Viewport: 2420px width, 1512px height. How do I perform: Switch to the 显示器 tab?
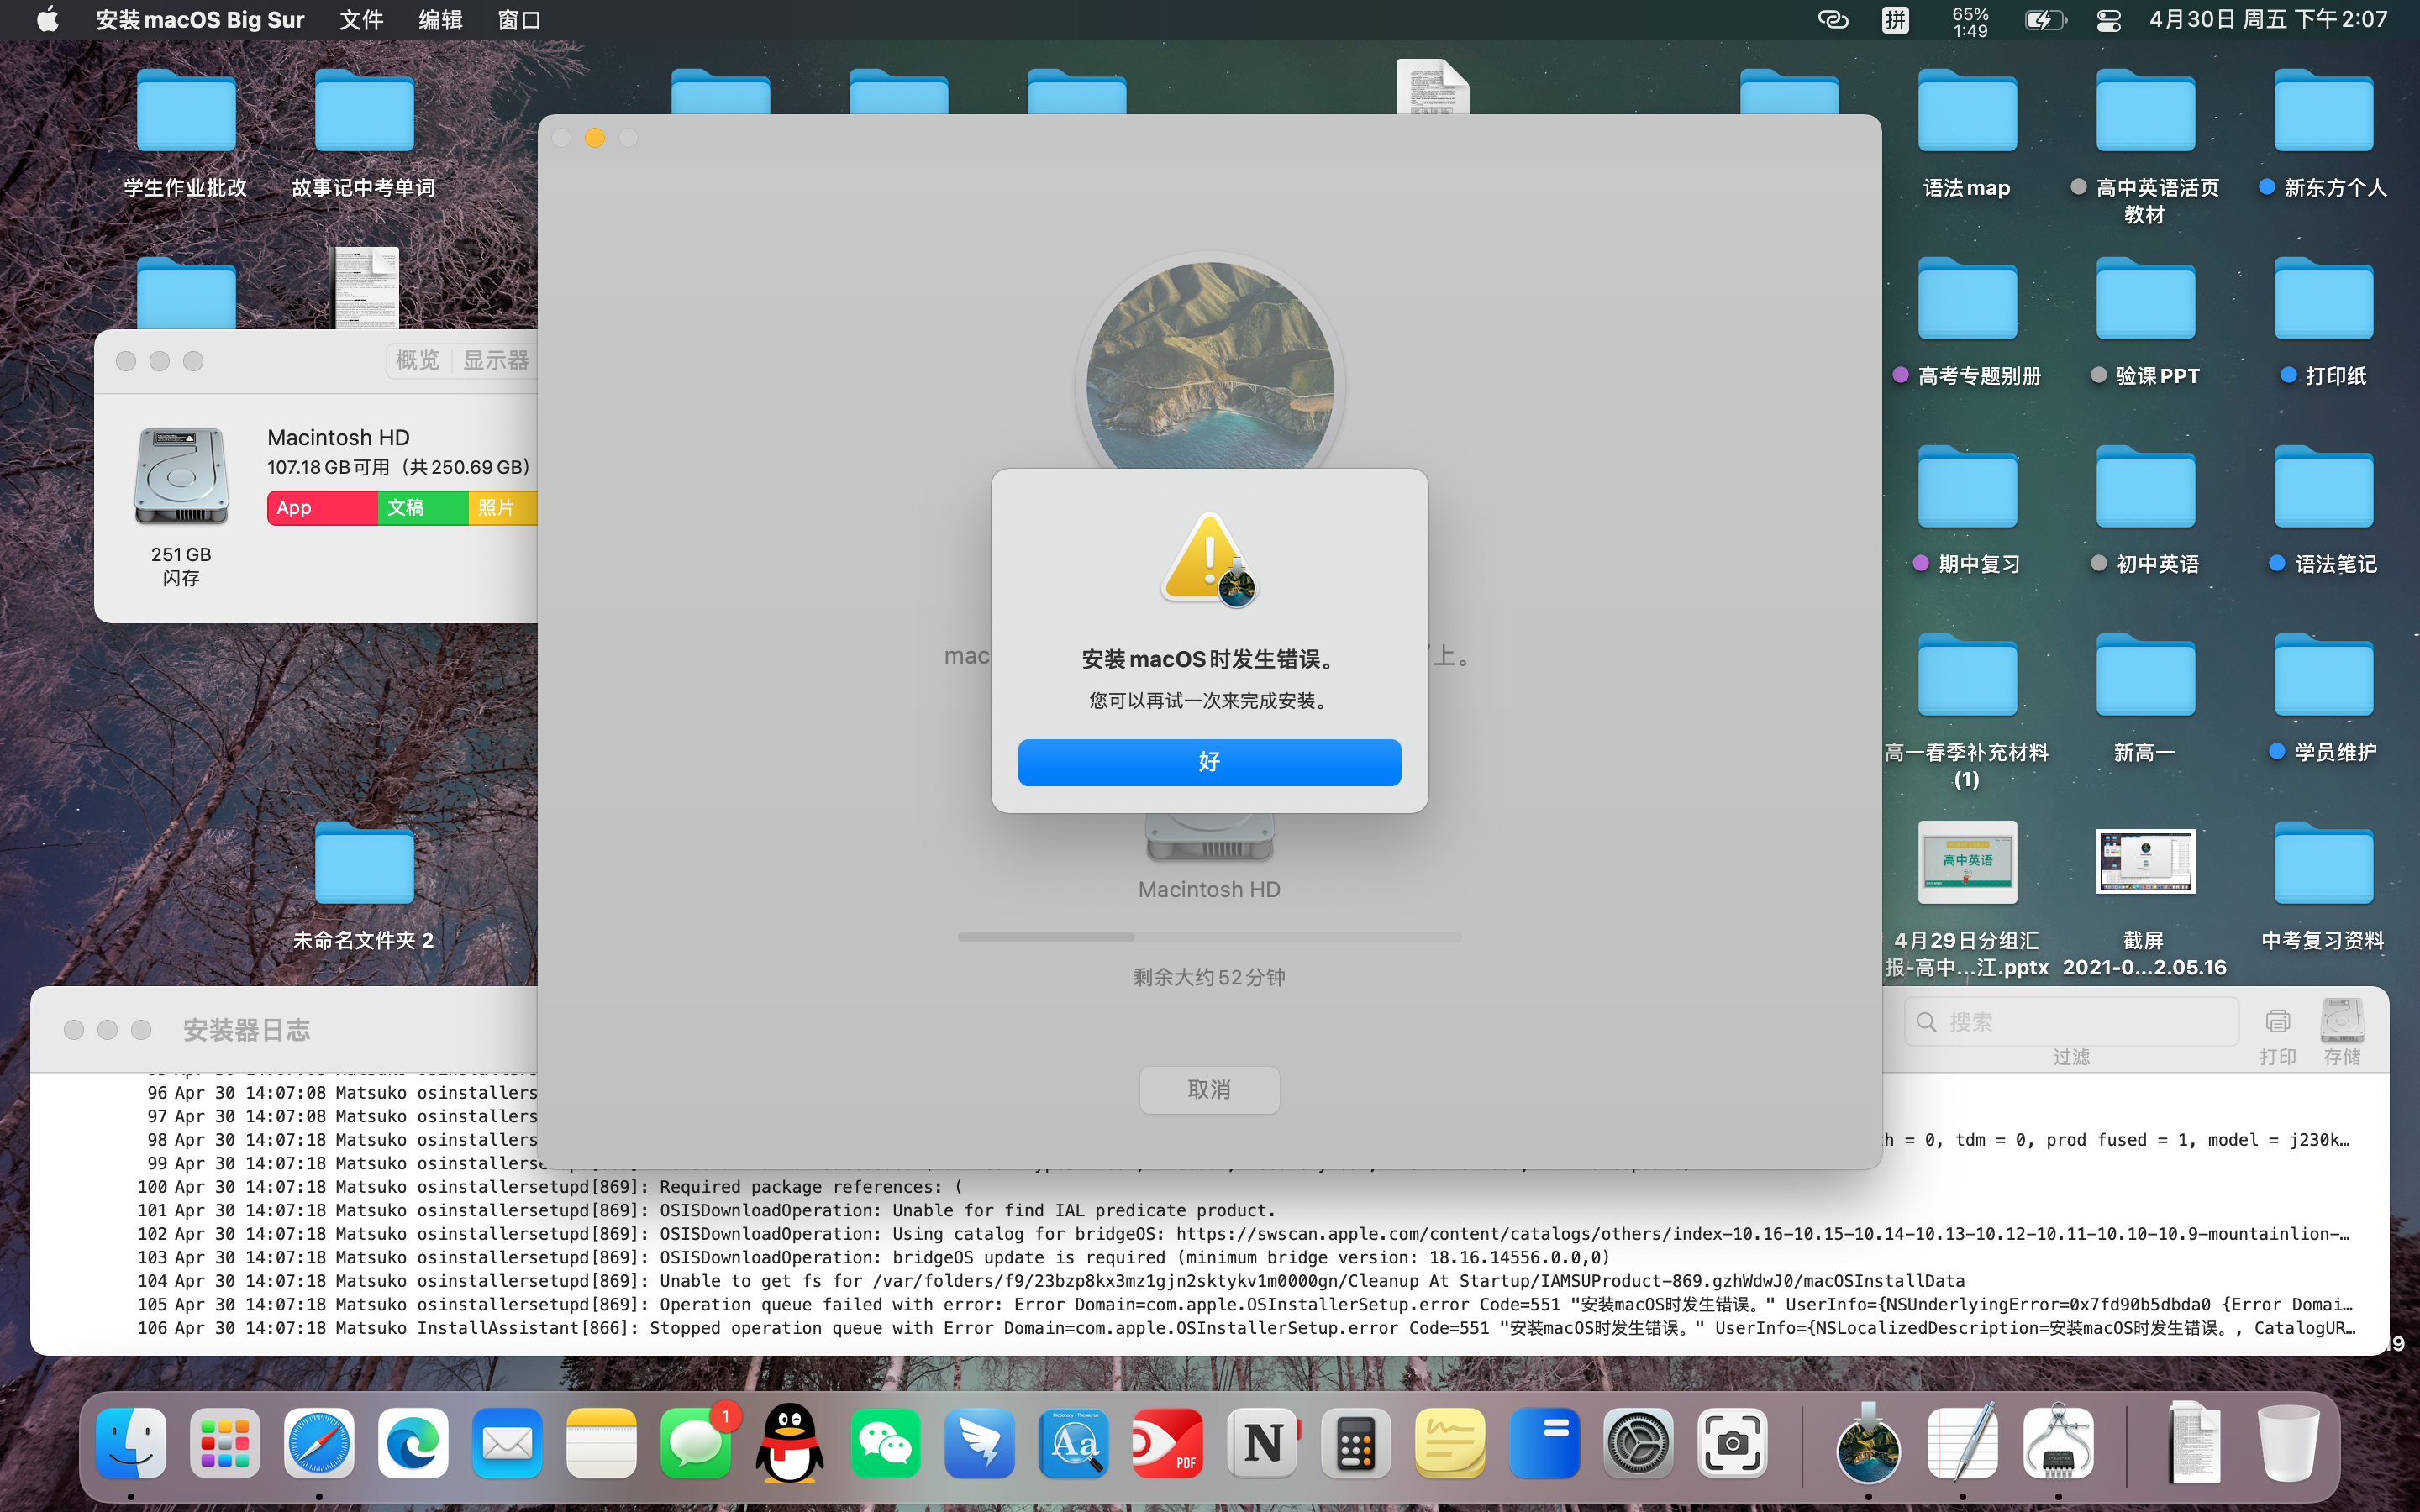[x=496, y=360]
